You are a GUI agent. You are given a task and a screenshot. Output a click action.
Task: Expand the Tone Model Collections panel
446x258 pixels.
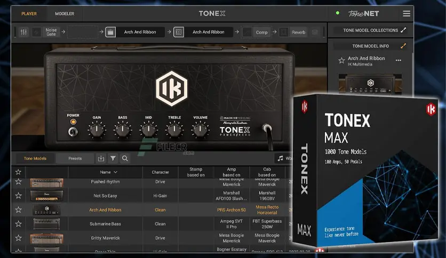[x=403, y=30]
